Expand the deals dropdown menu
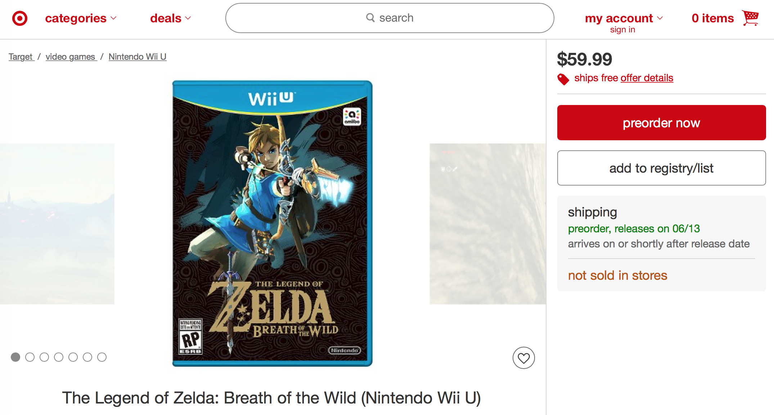Screen dimensions: 774x415 tap(170, 18)
